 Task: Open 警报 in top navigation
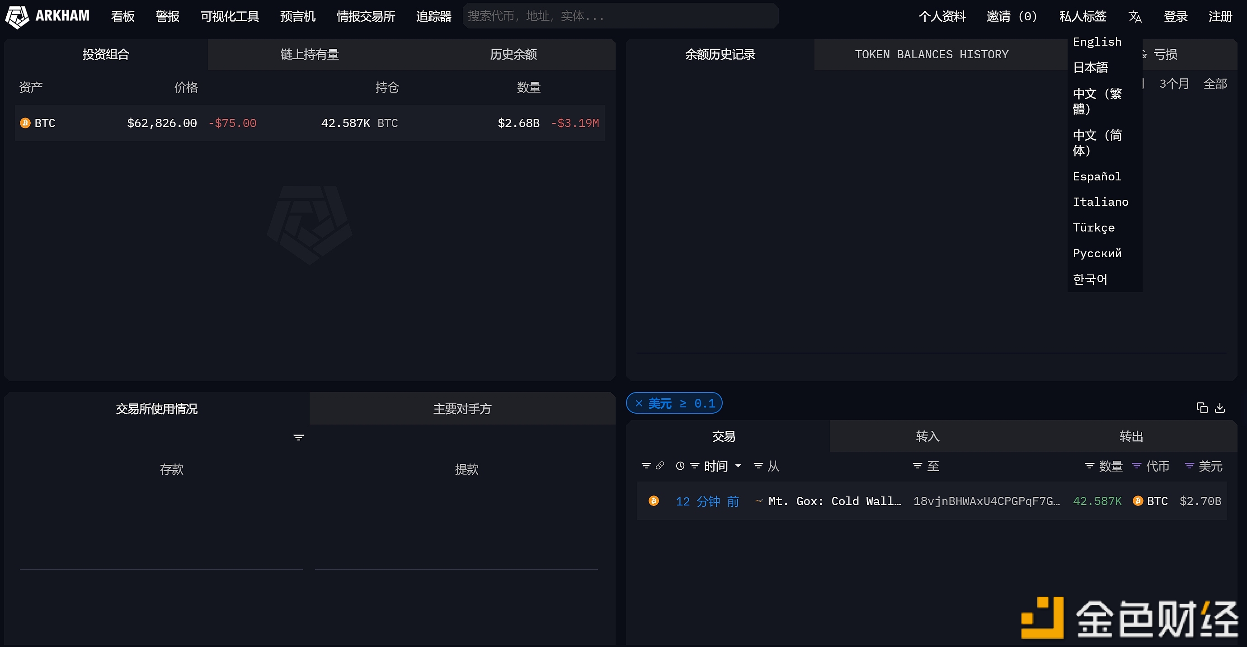(168, 16)
